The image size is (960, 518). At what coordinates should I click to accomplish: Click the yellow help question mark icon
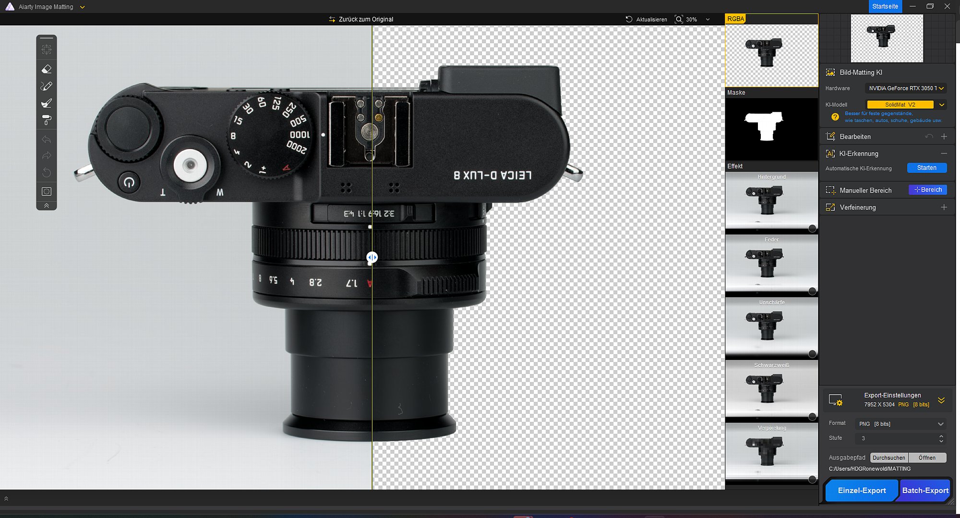click(835, 117)
